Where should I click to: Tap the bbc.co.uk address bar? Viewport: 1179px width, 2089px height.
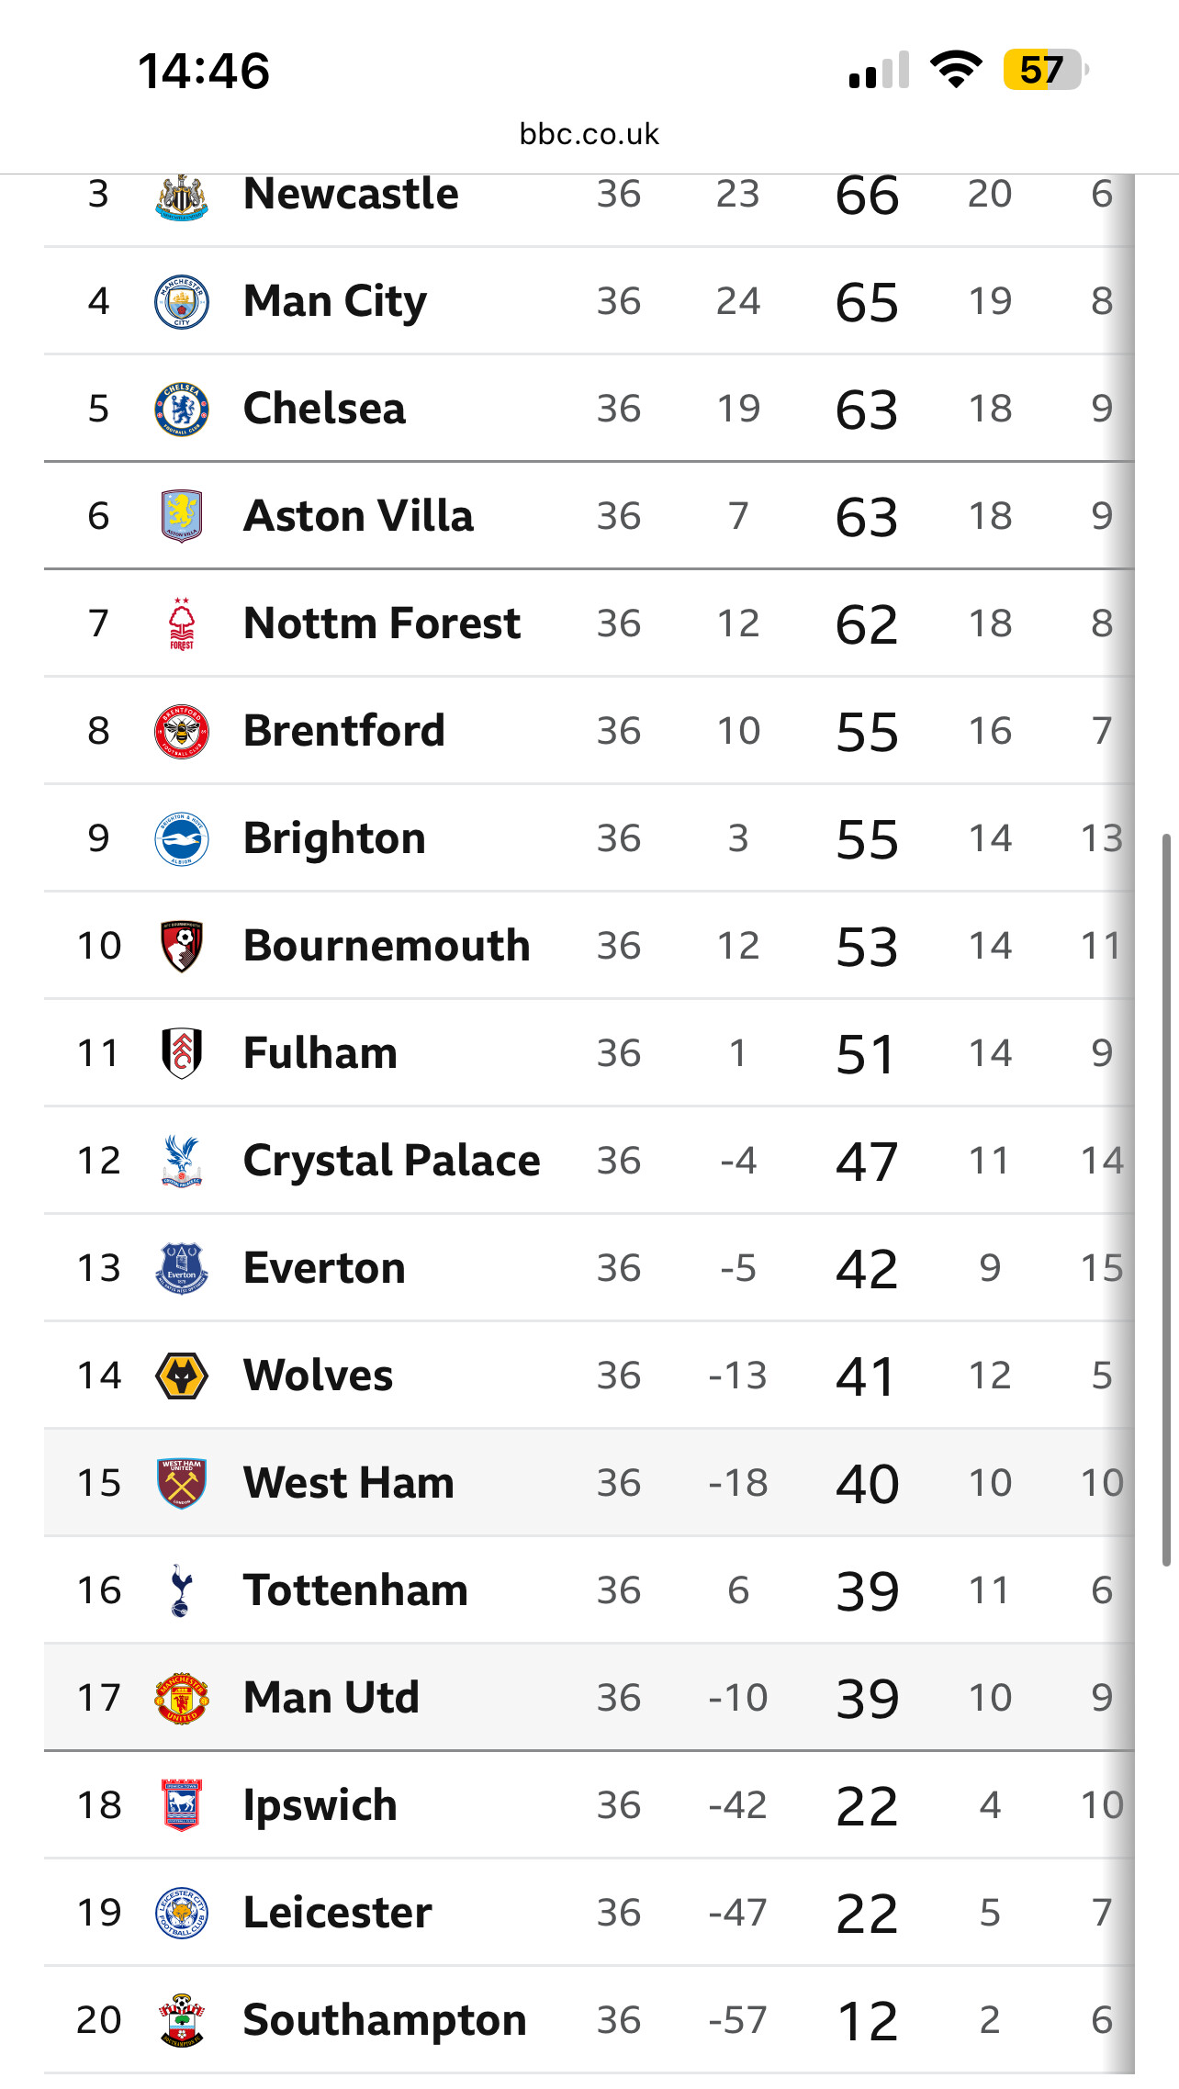589,134
